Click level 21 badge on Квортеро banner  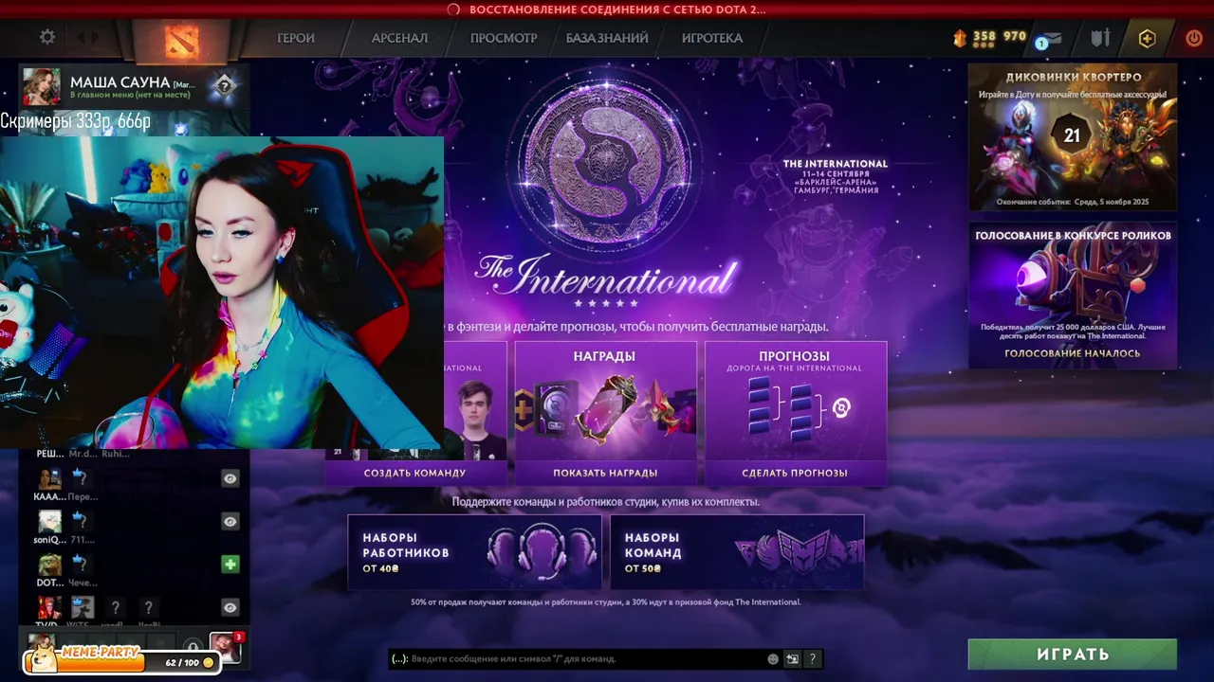(1072, 136)
